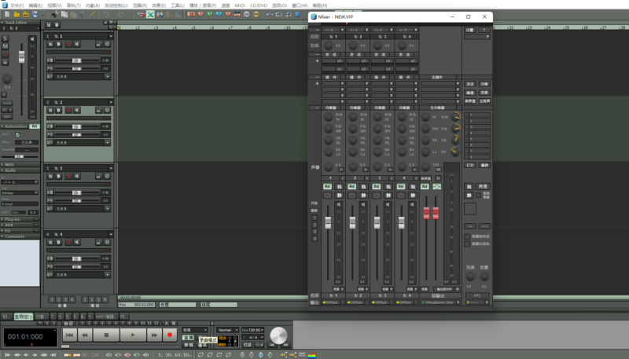This screenshot has width=629, height=359.
Task: Enable the hide audio tracks checkbox in mixer
Action: 466,236
